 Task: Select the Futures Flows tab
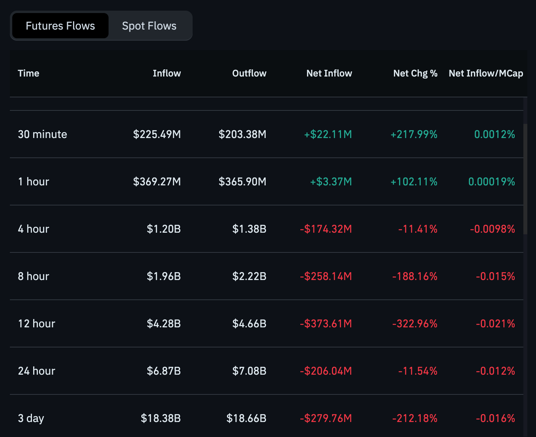[60, 26]
